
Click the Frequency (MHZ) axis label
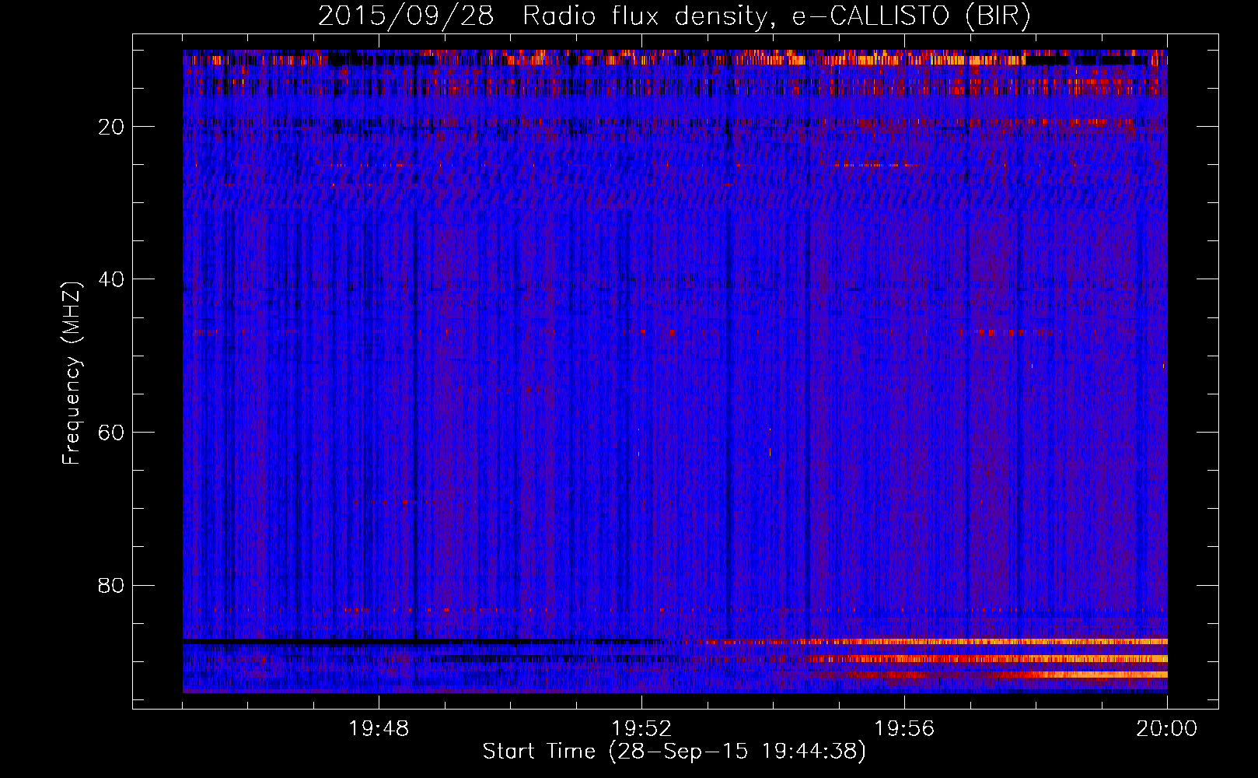(72, 373)
